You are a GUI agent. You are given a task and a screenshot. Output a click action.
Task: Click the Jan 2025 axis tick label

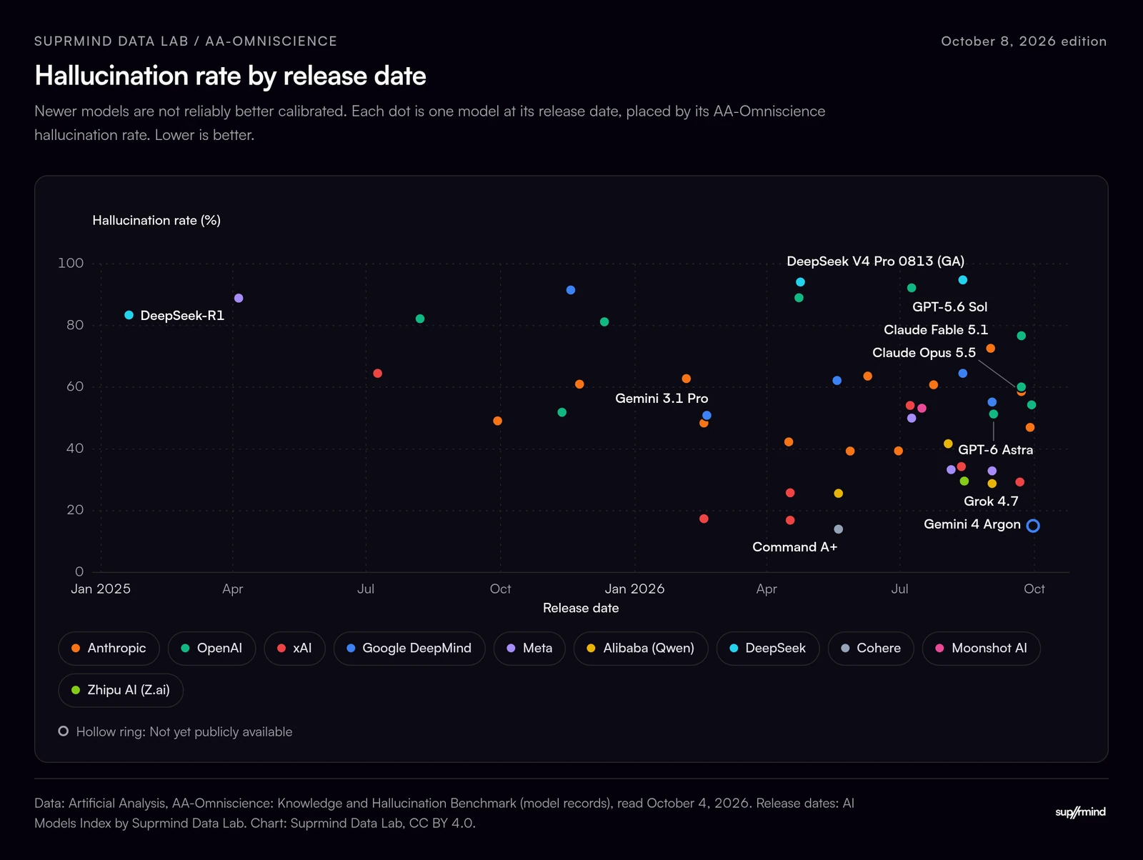[x=101, y=589]
